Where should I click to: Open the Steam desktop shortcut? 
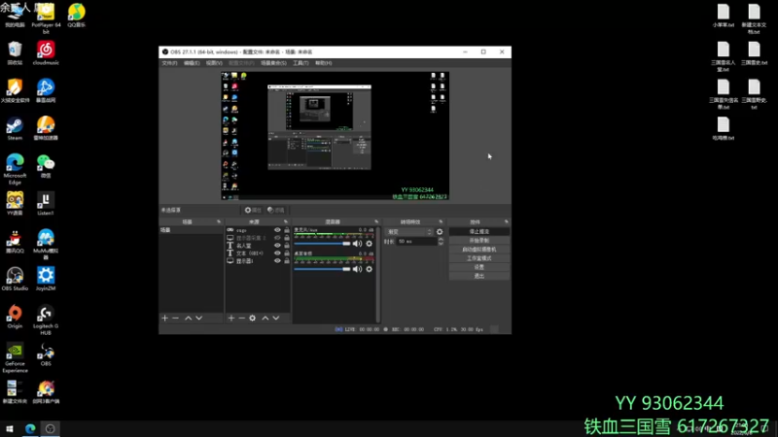[x=15, y=129]
